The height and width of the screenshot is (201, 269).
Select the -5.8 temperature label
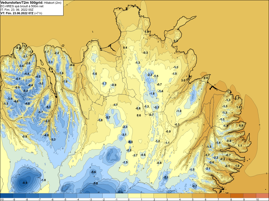[x=95, y=183]
